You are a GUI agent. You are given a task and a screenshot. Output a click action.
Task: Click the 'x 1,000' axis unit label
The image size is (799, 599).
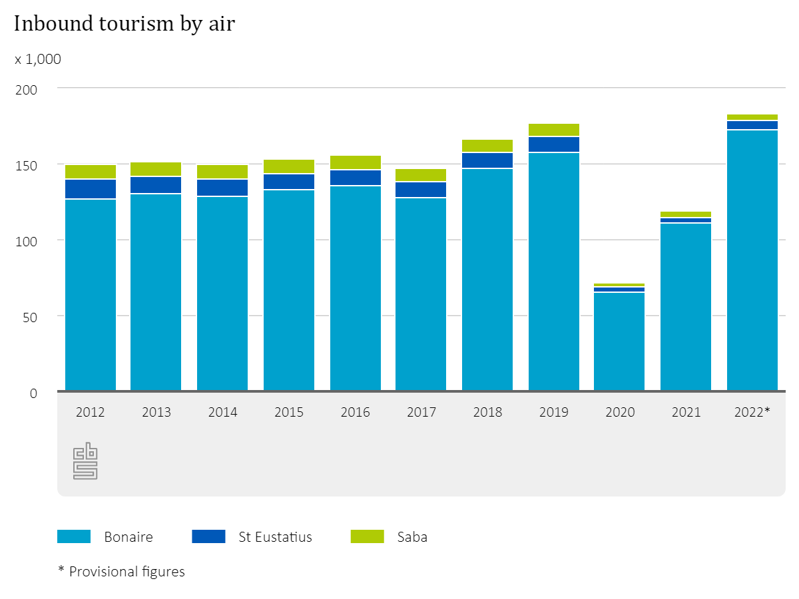click(x=37, y=59)
